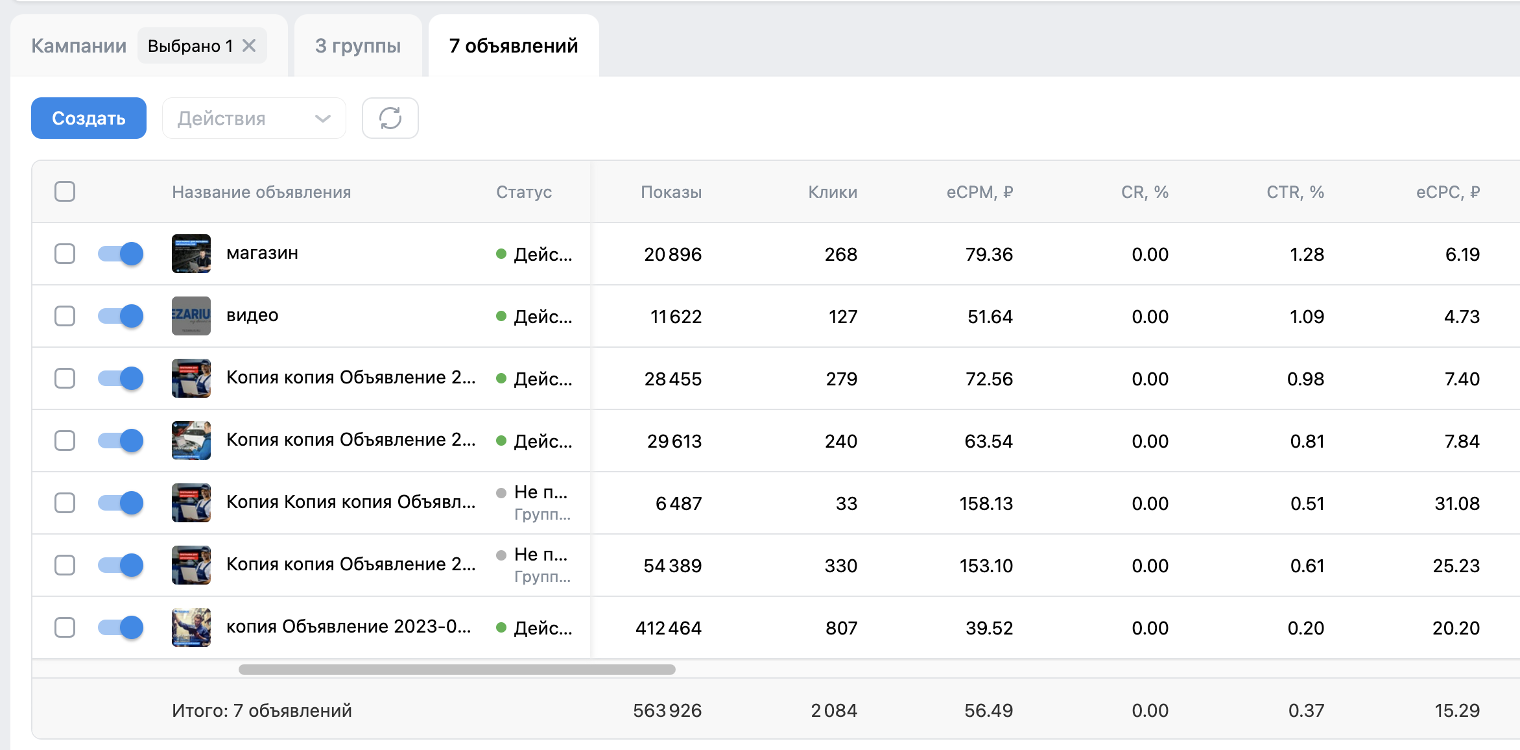The image size is (1520, 750).
Task: Open the видео ad thumbnail
Action: click(191, 316)
